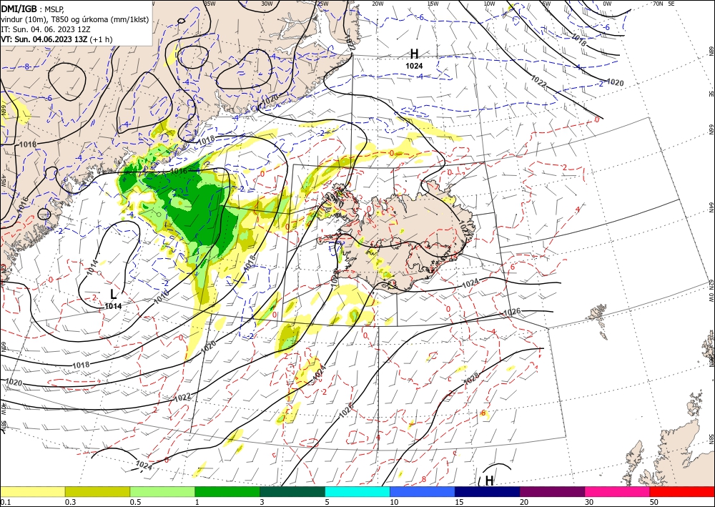Click the legend tick label "0.3"
This screenshot has width=715, height=507.
[x=70, y=502]
